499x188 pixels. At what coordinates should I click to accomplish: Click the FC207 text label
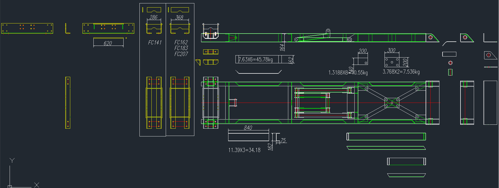point(181,54)
